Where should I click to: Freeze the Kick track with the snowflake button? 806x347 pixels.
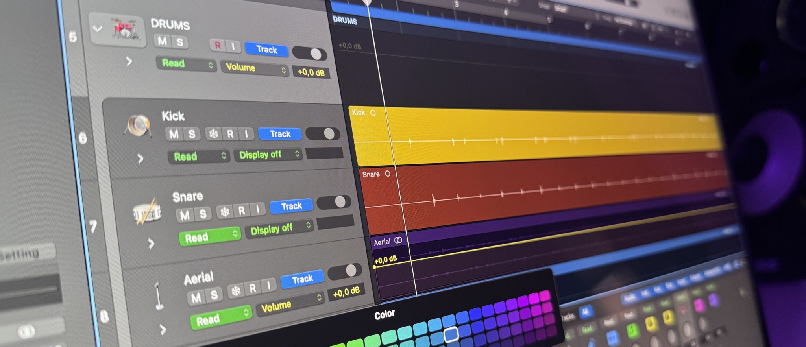pos(213,134)
